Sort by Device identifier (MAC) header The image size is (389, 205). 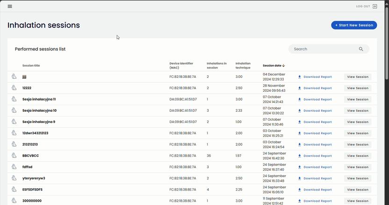(181, 66)
